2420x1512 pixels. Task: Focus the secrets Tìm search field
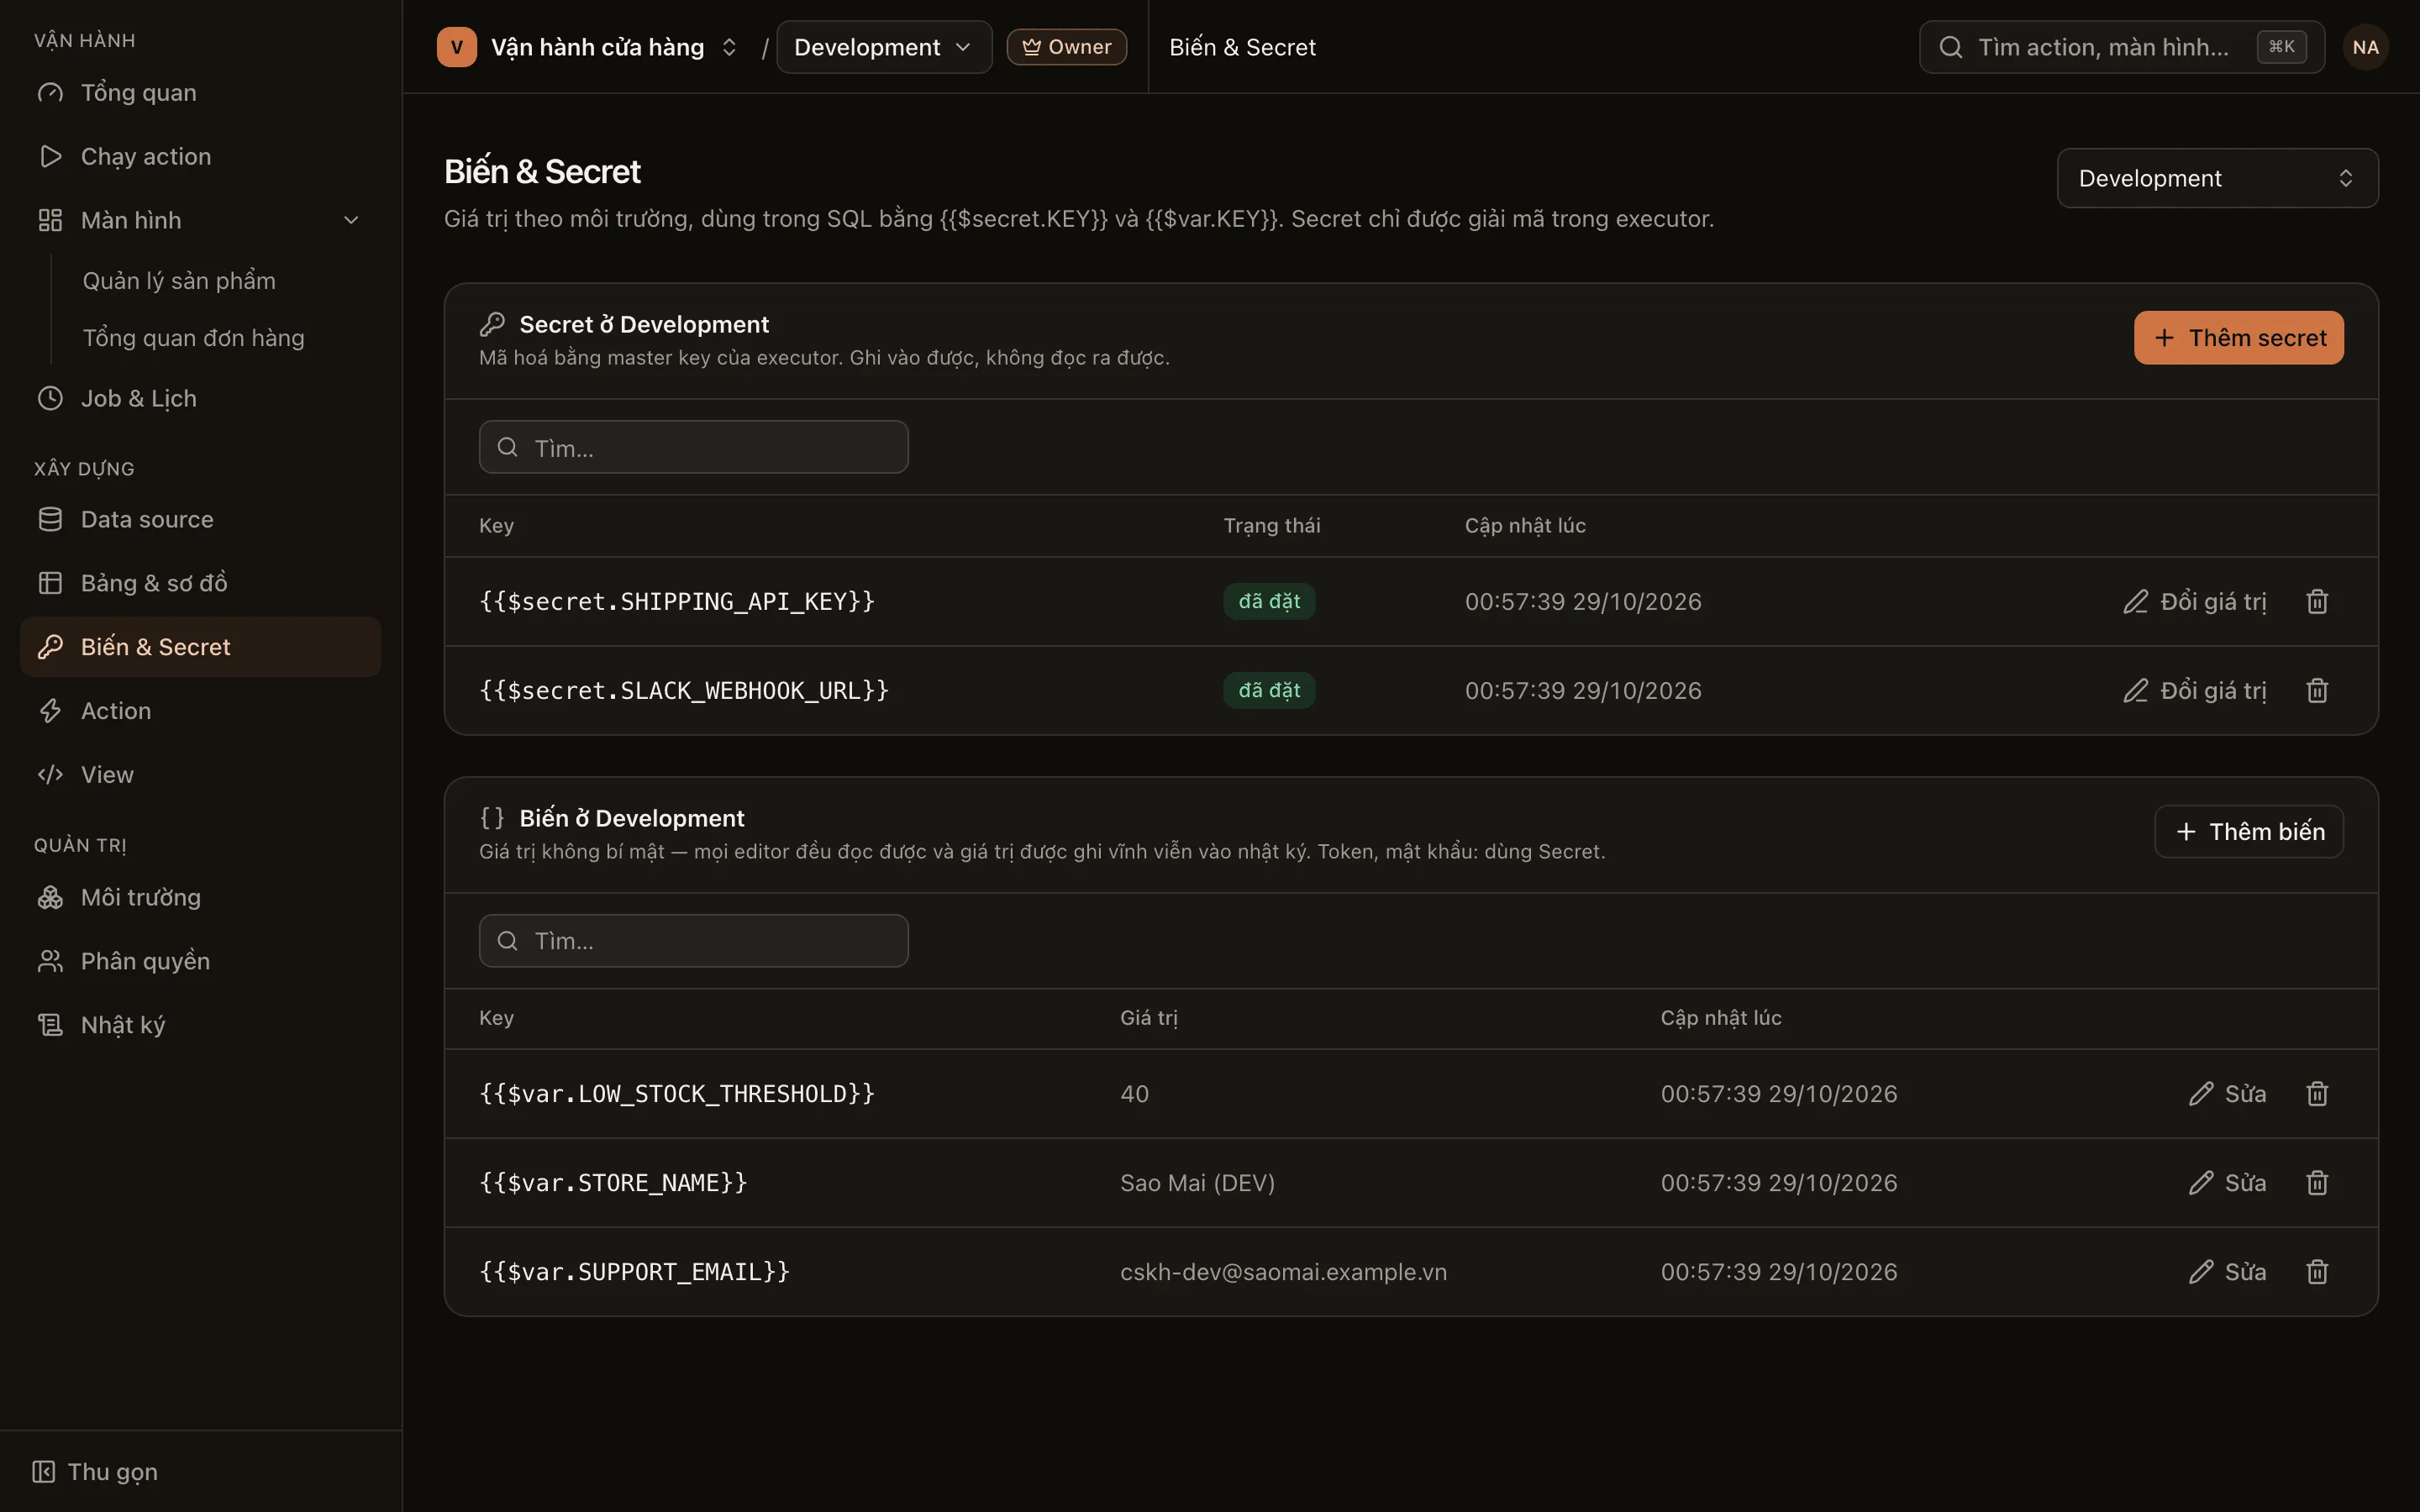pyautogui.click(x=693, y=447)
